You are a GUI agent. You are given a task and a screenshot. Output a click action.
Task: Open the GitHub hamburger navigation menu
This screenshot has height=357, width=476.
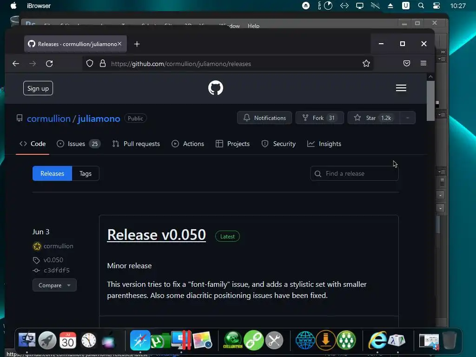[401, 88]
